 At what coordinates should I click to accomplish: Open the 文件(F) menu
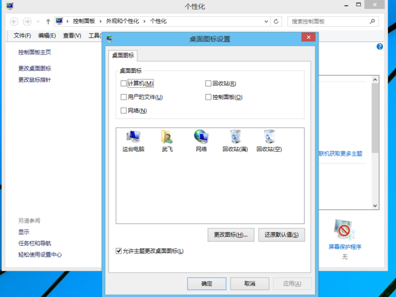22,36
